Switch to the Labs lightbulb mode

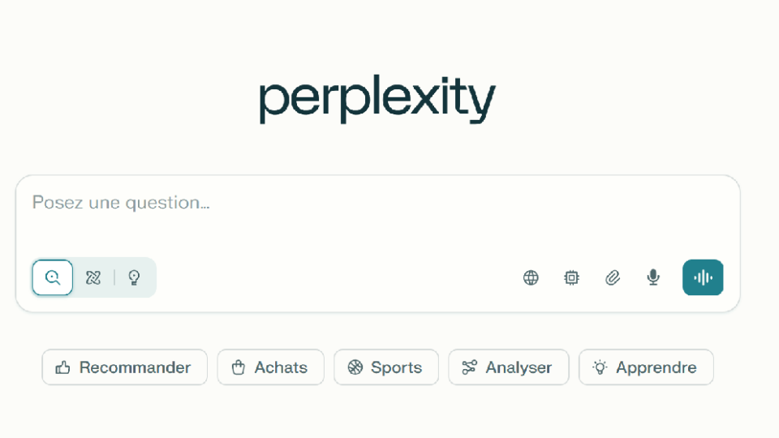135,277
